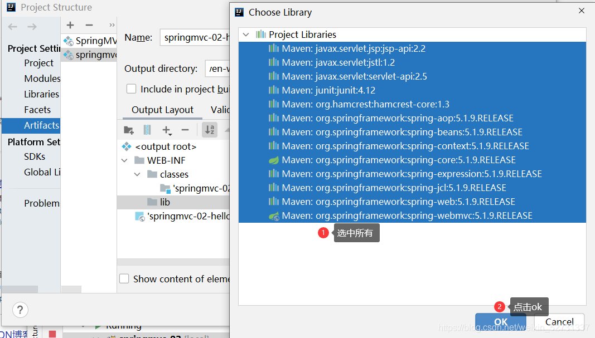Image resolution: width=595 pixels, height=338 pixels.
Task: Enable Include in project build checkbox
Action: point(131,89)
